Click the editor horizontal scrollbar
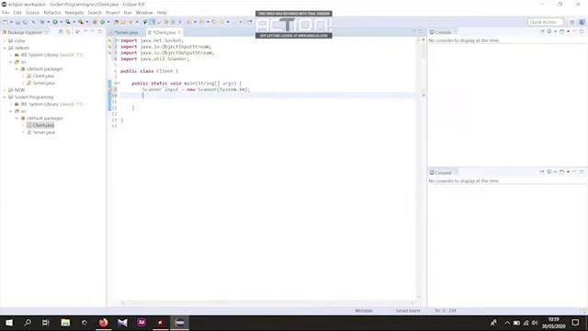This screenshot has height=331, width=588. (267, 302)
